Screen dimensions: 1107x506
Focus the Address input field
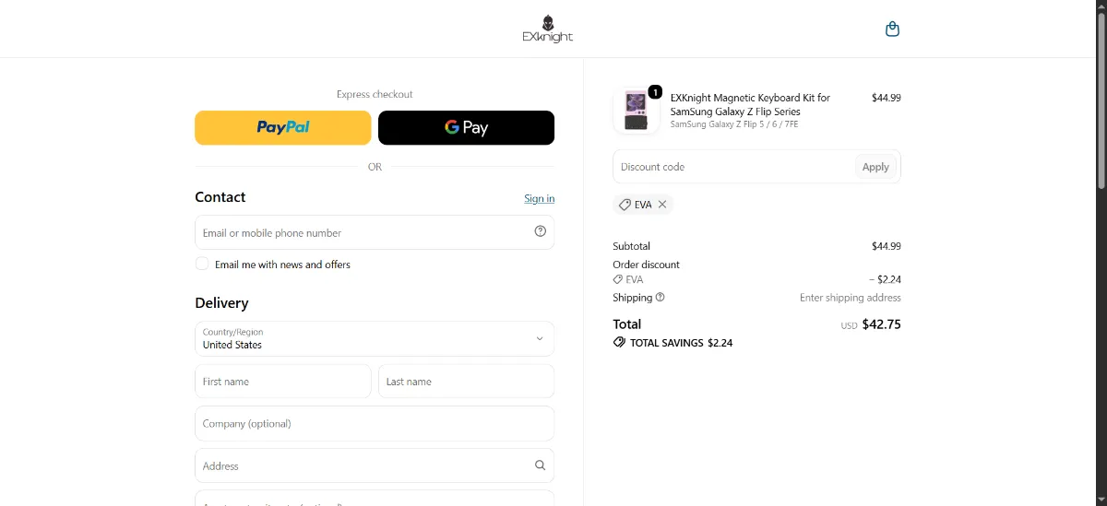click(375, 465)
